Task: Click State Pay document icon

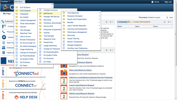Action: tap(4, 42)
